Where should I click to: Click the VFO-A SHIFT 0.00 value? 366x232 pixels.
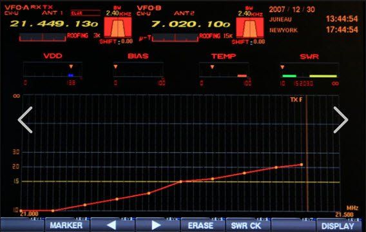click(116, 41)
